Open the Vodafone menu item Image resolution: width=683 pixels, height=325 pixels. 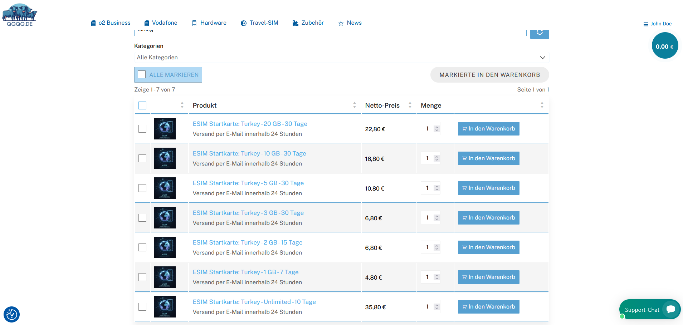pos(164,23)
